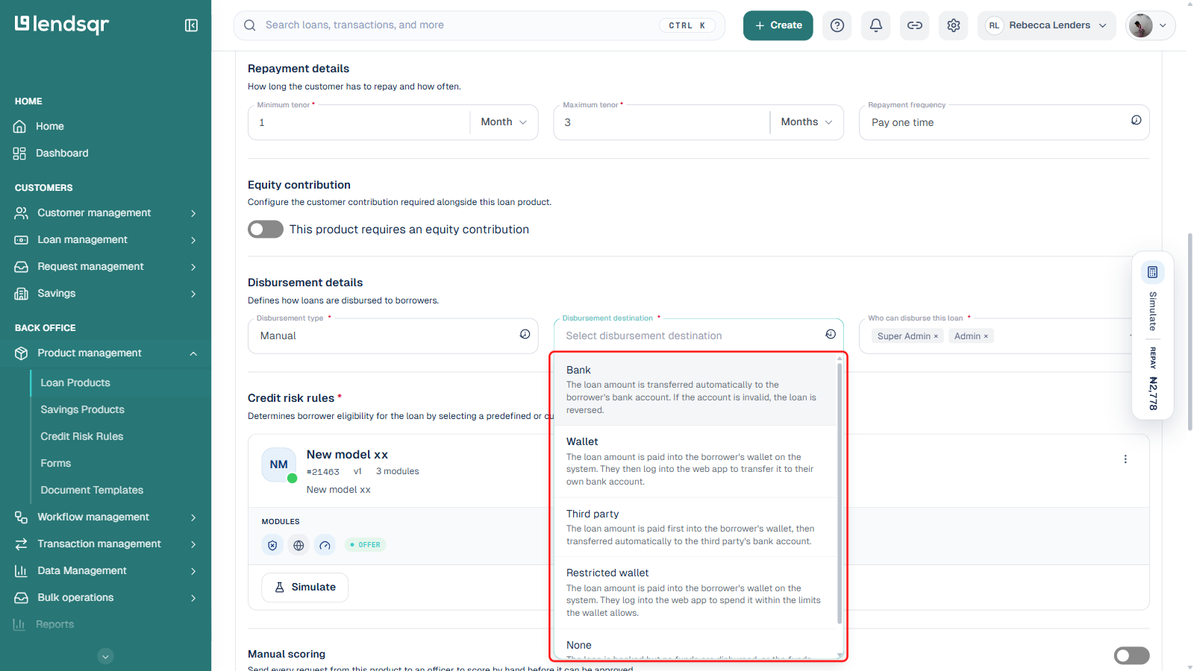Click the info icon in Repayment frequency field
The height and width of the screenshot is (671, 1194).
(1136, 120)
